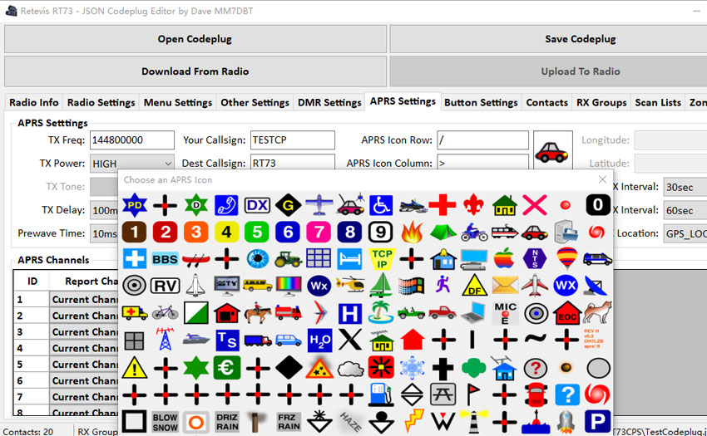Pick the DX cluster APRS icon
707x436 pixels.
pos(257,204)
